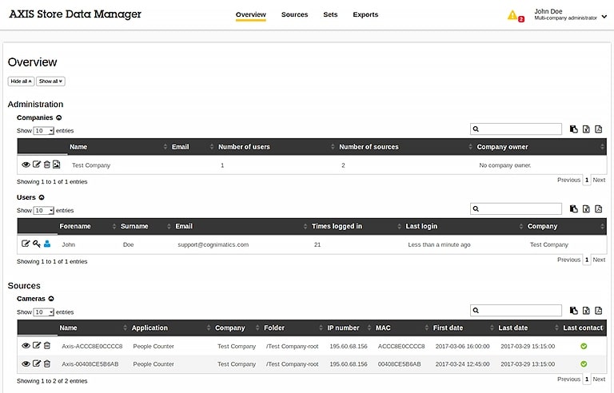The image size is (614, 393).
Task: Open the image icon for Test Company
Action: [x=57, y=165]
